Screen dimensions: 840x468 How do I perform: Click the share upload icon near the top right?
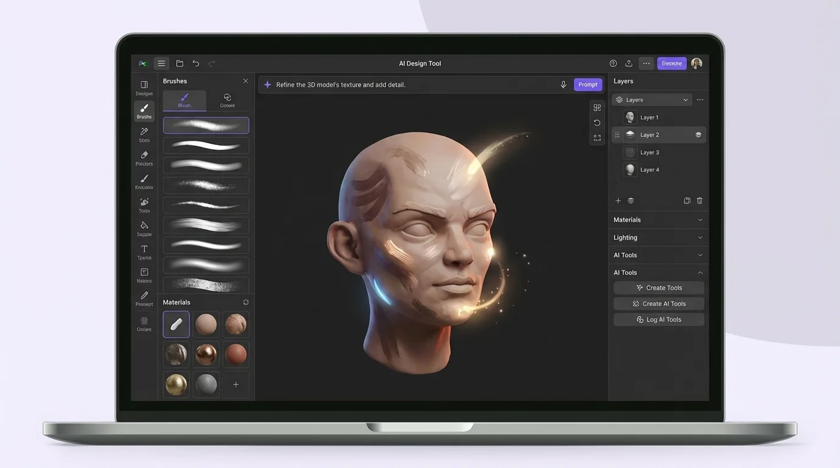[x=629, y=63]
